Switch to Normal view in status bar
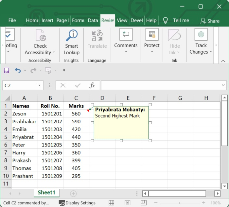Image resolution: width=229 pixels, height=207 pixels. pos(111,203)
